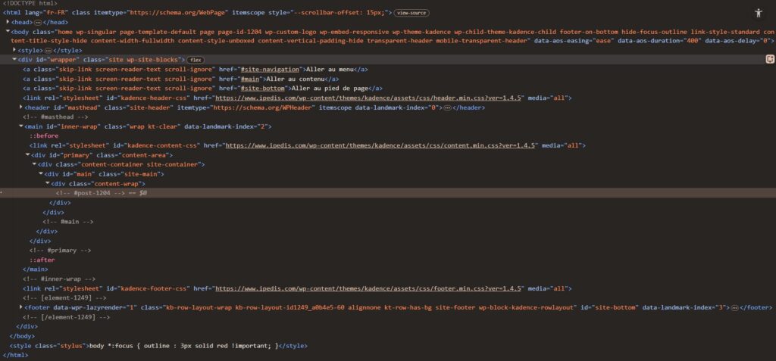Click the view-source badge on html tag
The image size is (776, 361).
(x=411, y=13)
